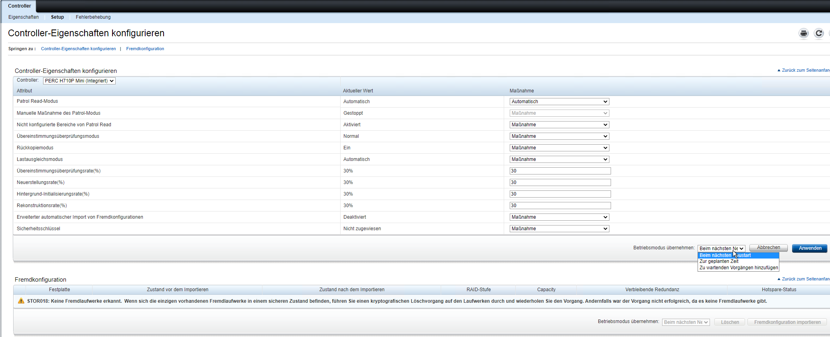Click the Neuerstellungsrate input field
The image size is (830, 337).
[560, 182]
